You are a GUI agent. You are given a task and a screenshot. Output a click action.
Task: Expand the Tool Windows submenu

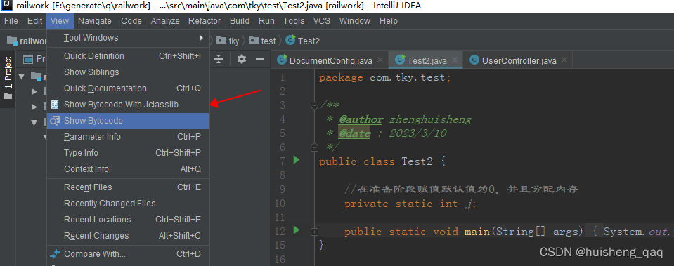[128, 38]
